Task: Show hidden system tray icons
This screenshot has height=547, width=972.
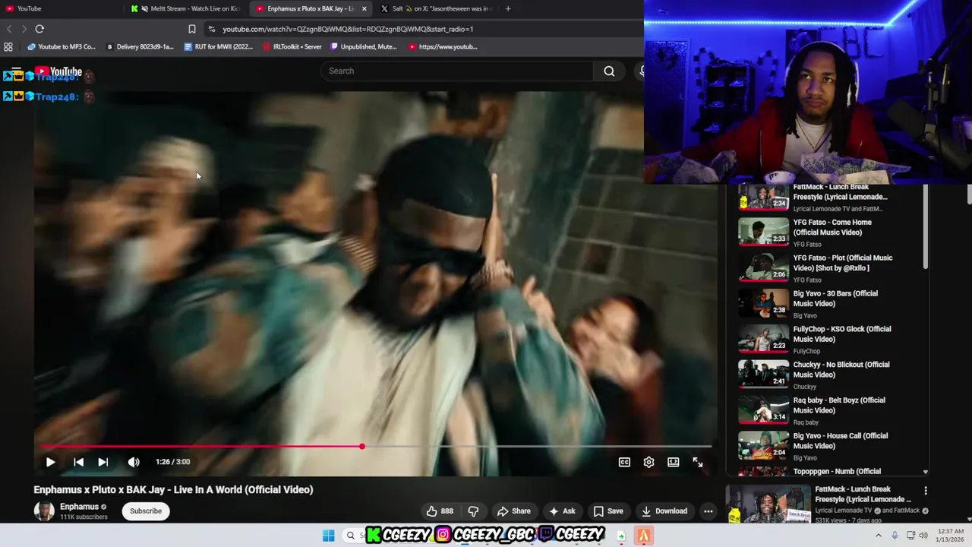Action: tap(879, 536)
